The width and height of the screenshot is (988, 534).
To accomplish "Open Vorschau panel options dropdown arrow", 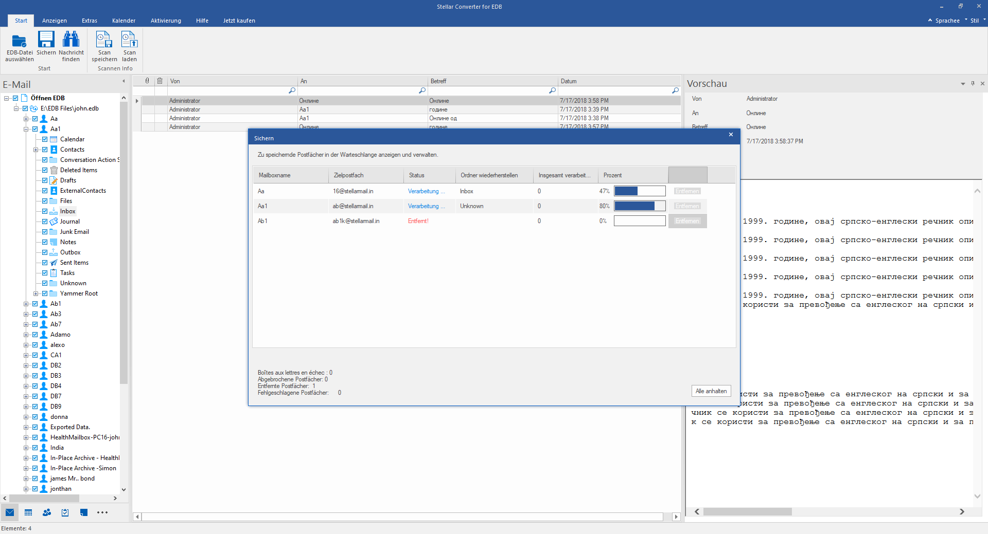I will [x=963, y=84].
